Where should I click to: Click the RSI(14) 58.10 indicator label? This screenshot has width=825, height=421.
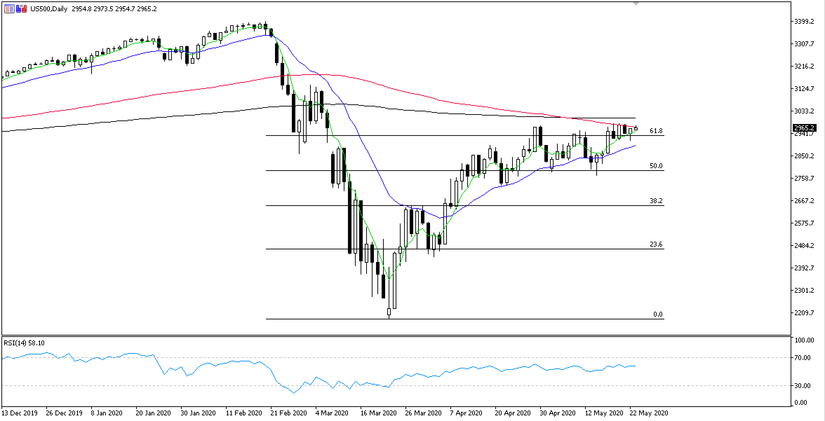pos(24,343)
